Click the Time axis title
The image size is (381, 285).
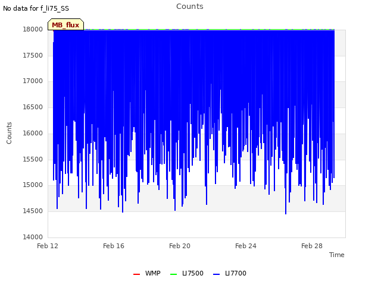point(336,255)
